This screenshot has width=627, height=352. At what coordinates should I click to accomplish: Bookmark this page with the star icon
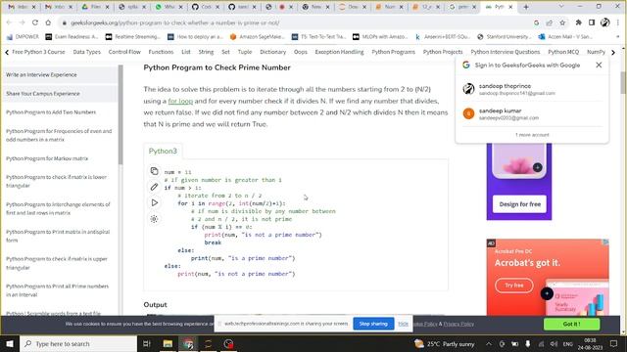[562, 22]
